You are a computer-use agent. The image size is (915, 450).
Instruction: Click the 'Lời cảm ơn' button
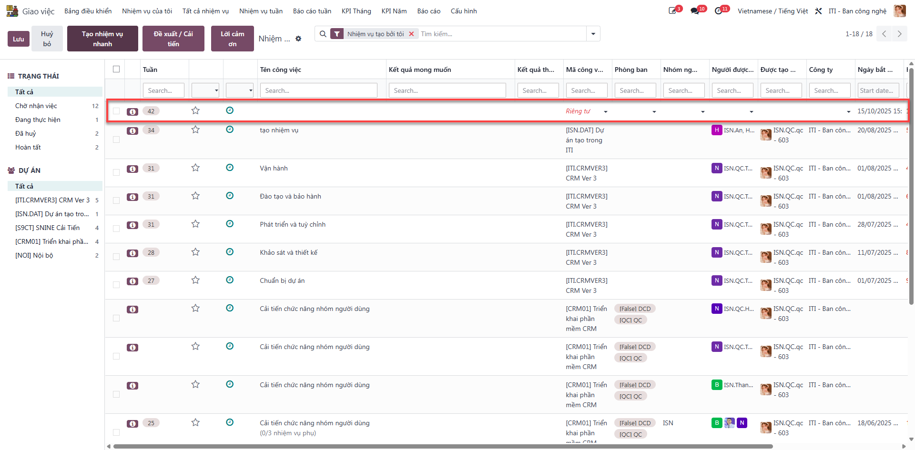click(x=233, y=39)
